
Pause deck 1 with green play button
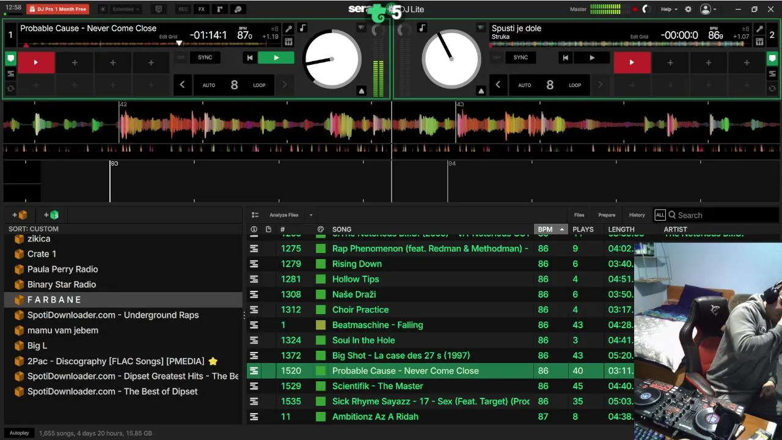point(276,57)
